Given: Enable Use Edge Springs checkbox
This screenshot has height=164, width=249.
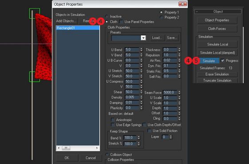Looking at the screenshot, I should [x=113, y=125].
